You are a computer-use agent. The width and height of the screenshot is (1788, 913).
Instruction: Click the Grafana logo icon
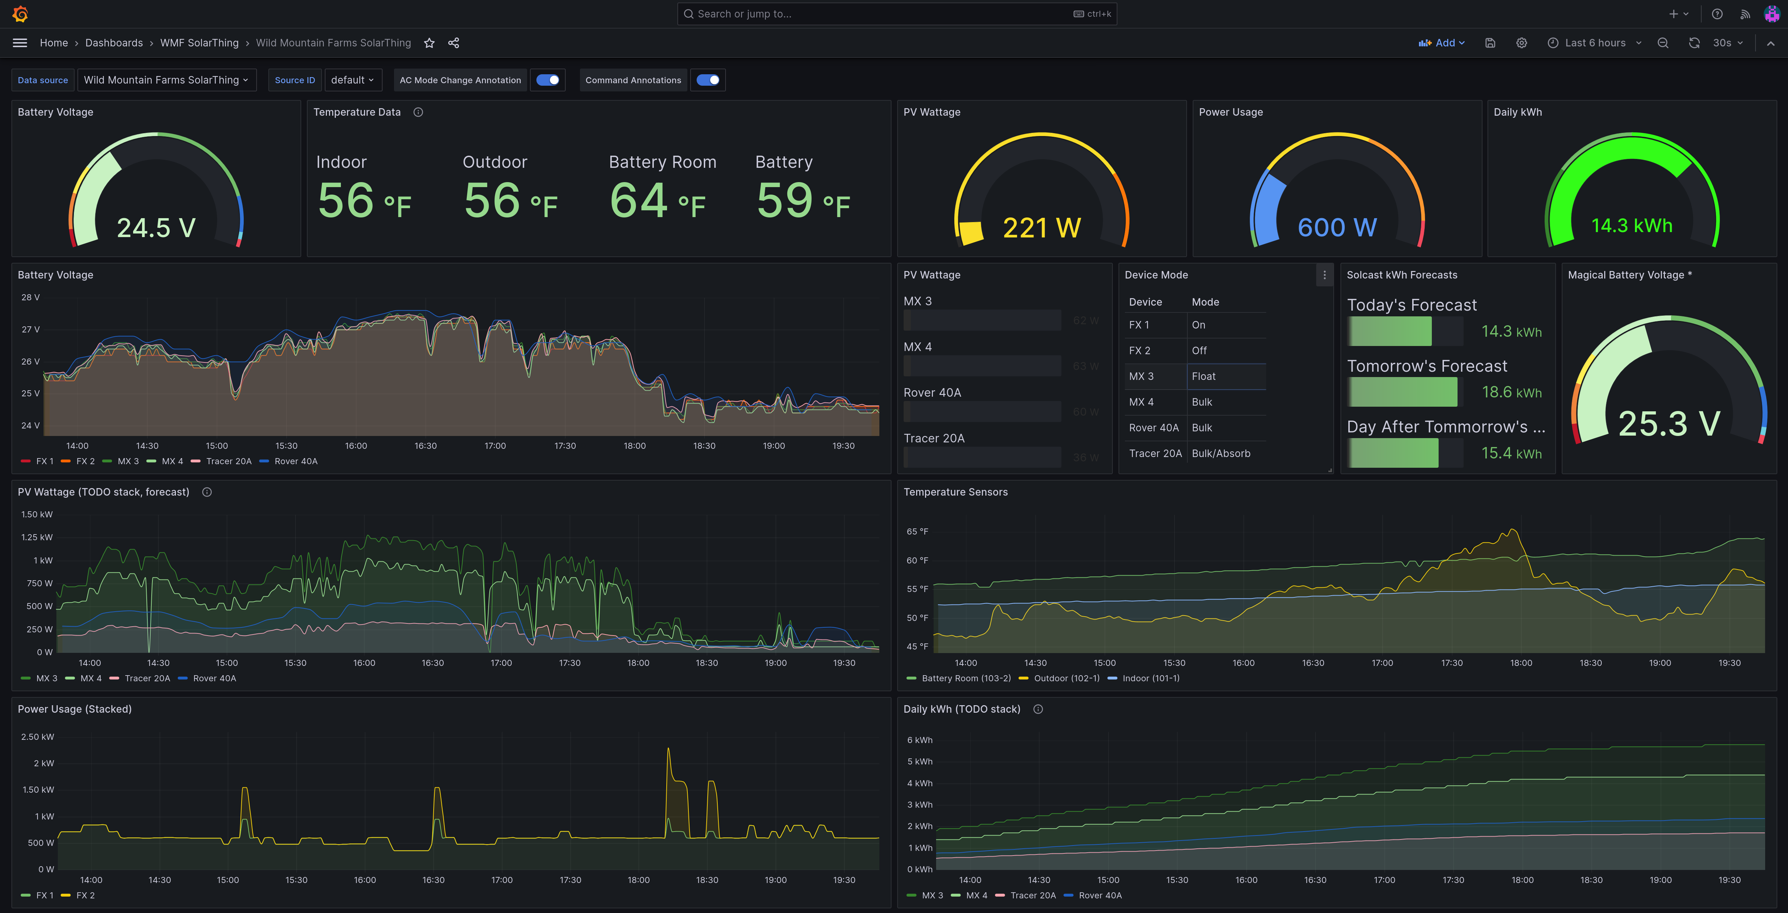coord(20,14)
